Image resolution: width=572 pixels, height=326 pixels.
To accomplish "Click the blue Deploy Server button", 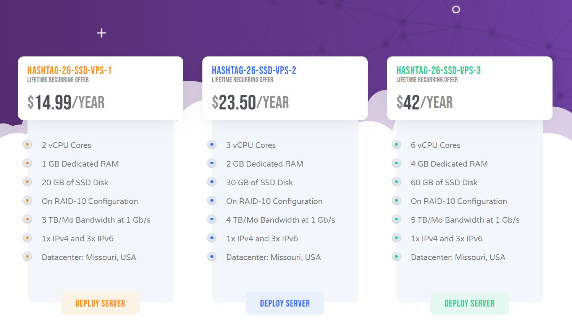I will click(x=285, y=303).
